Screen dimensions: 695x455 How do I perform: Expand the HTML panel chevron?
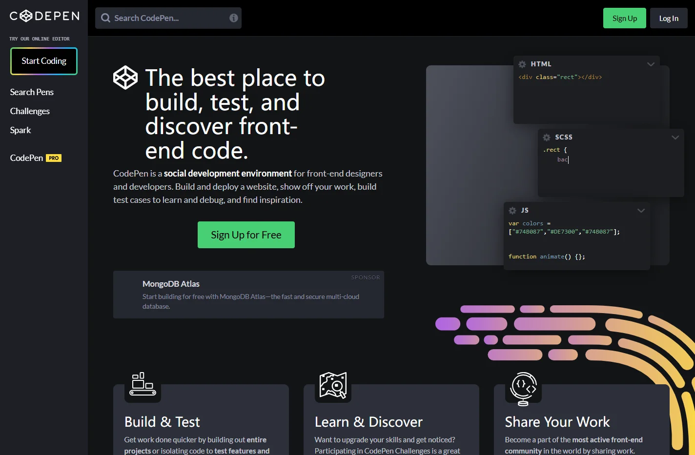pyautogui.click(x=651, y=64)
